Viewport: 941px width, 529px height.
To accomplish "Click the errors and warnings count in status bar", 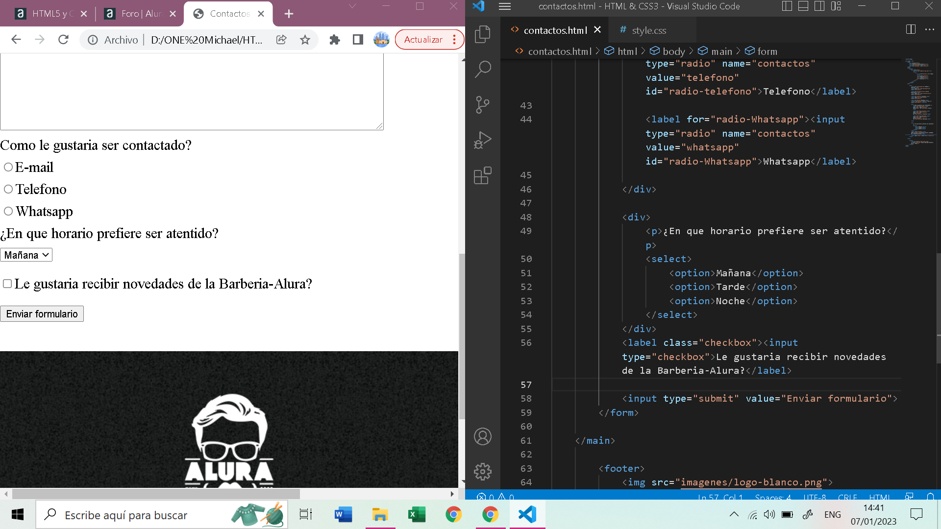I will (x=495, y=496).
